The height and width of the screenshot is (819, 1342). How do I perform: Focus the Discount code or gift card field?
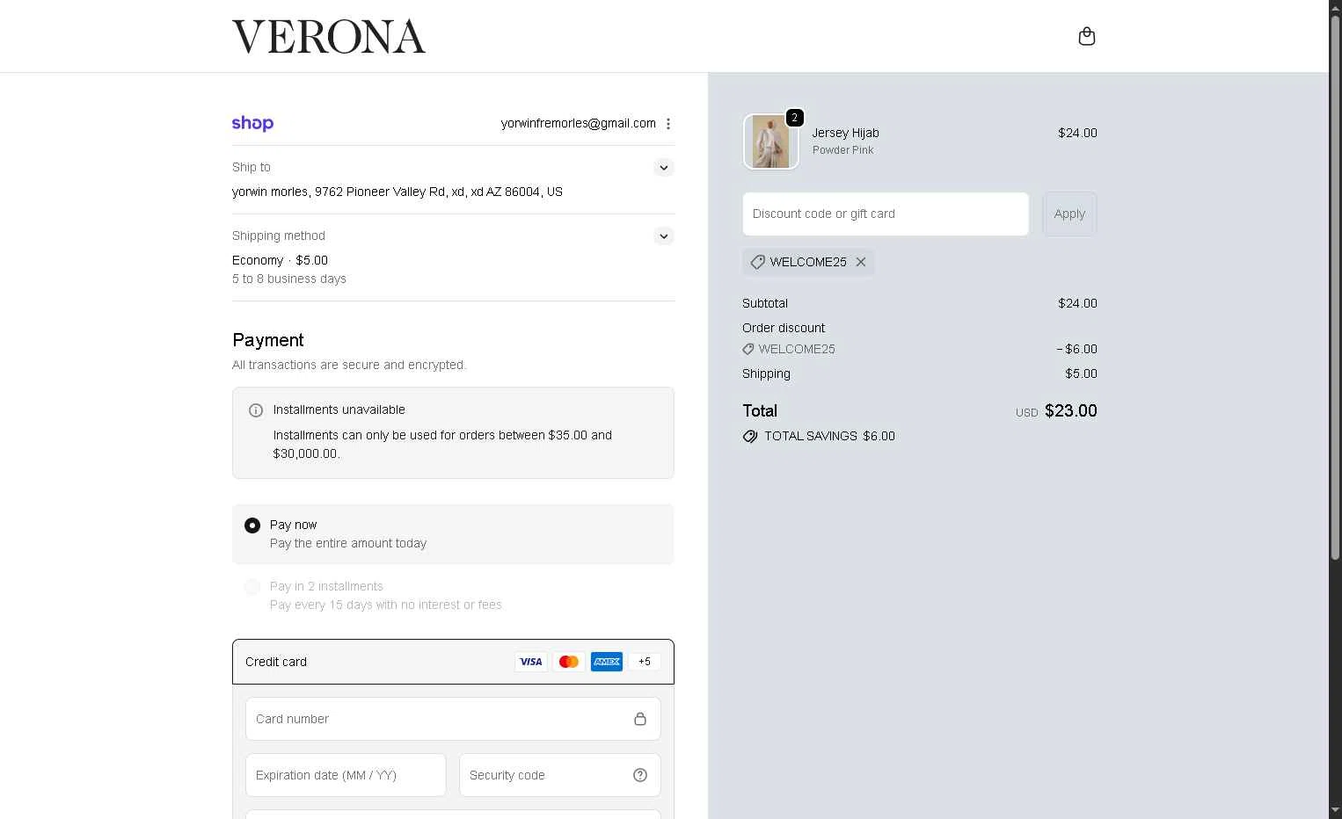(x=886, y=214)
